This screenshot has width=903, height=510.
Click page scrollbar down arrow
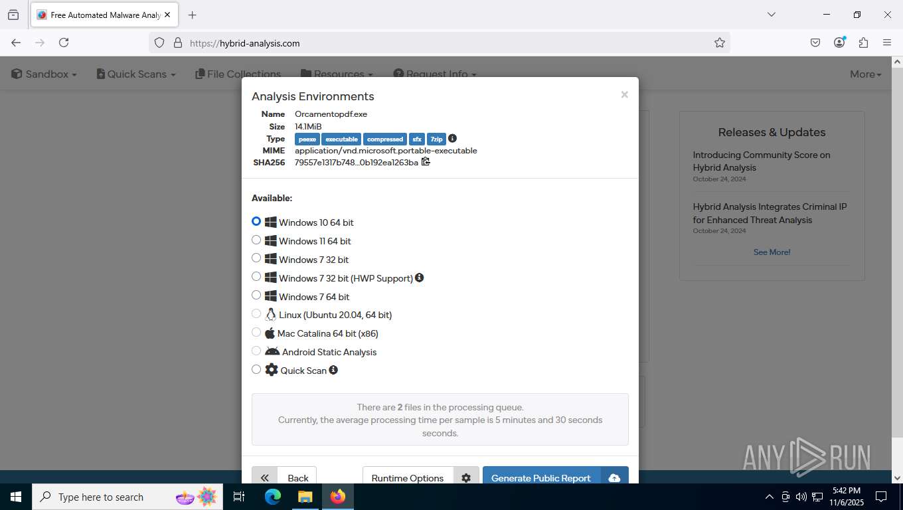pos(896,477)
